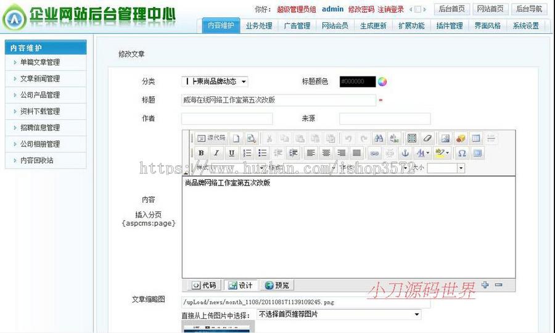555x333 pixels.
Task: Open the color wheel picker icon
Action: tap(382, 82)
